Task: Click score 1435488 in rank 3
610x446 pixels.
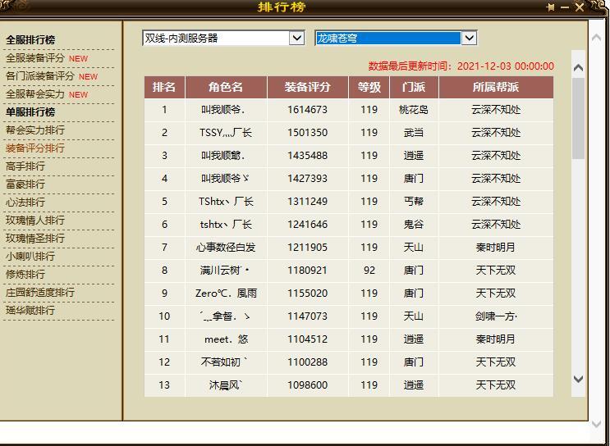Action: tap(307, 156)
